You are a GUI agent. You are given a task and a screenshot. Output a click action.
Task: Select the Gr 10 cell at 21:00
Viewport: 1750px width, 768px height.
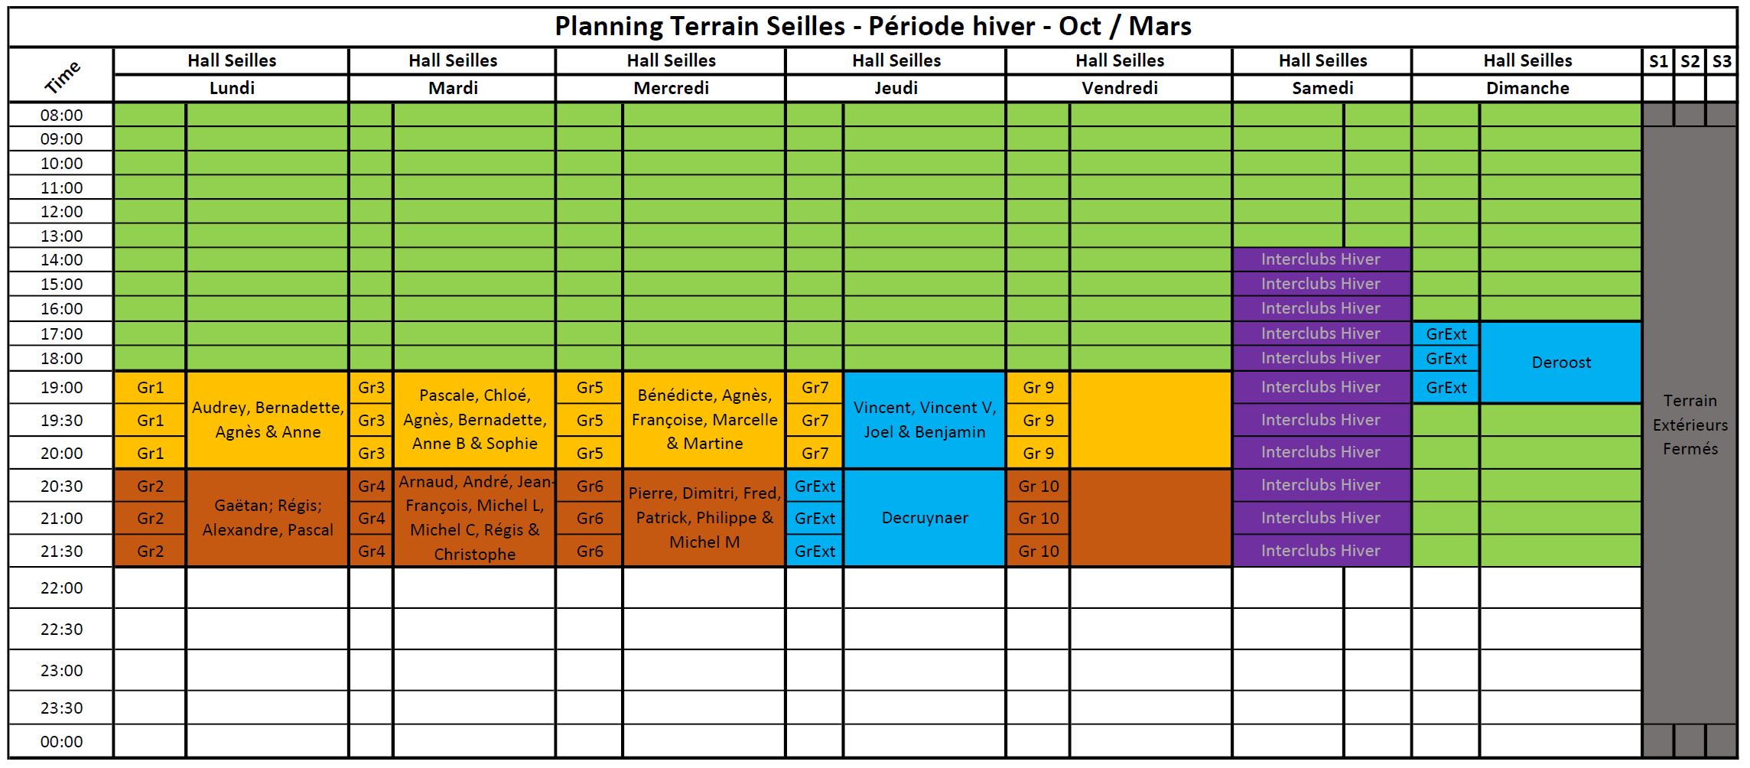click(x=1038, y=518)
